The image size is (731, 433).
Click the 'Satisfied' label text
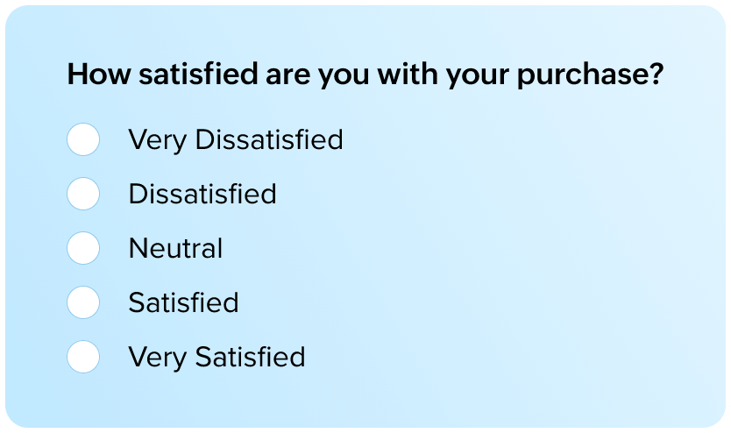tap(183, 302)
